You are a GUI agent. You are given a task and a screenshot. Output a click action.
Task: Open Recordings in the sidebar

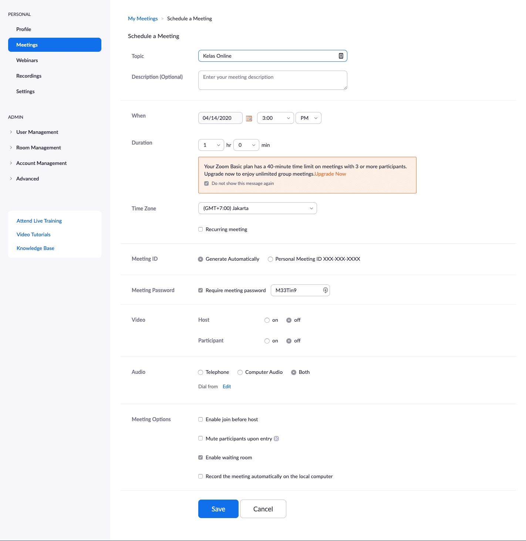coord(29,76)
